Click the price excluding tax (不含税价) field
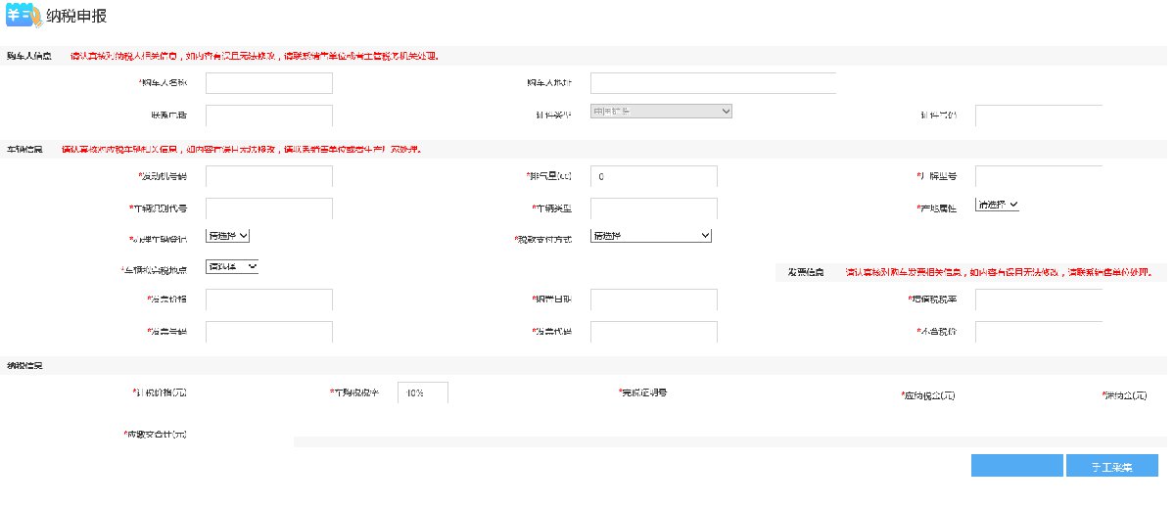The image size is (1175, 507). click(x=1039, y=332)
